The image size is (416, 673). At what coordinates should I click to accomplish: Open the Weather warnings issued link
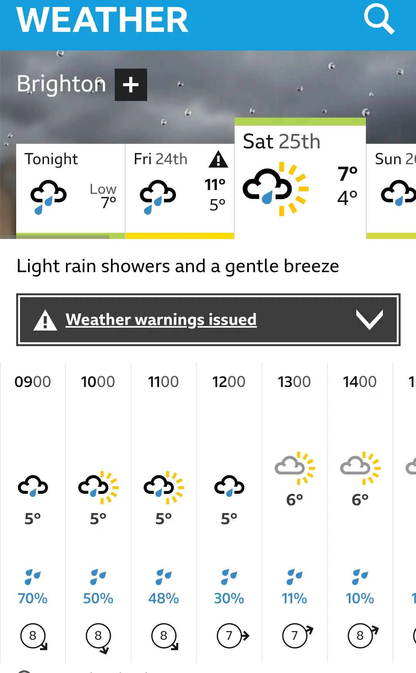coord(161,320)
